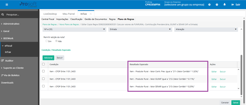Click the Auditor external link icon
246x105 pixels.
pos(2,61)
